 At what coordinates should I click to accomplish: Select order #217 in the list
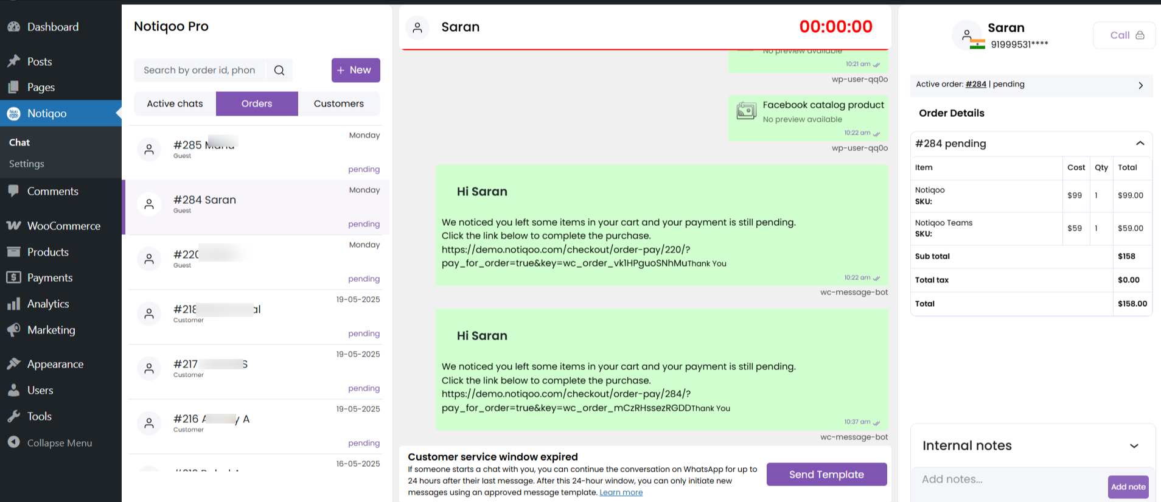(x=256, y=371)
